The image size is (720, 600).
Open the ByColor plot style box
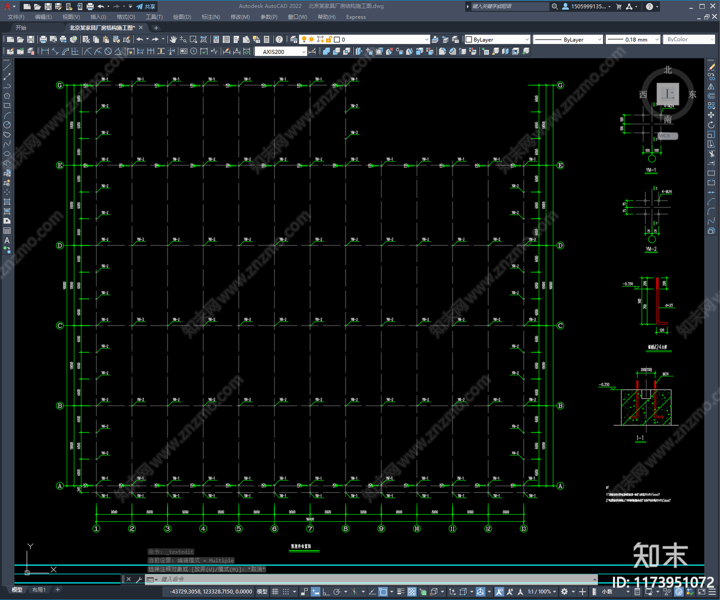point(689,40)
